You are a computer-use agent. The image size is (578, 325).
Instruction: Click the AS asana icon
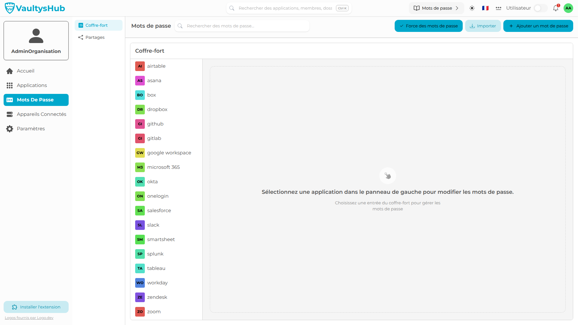[x=140, y=81]
